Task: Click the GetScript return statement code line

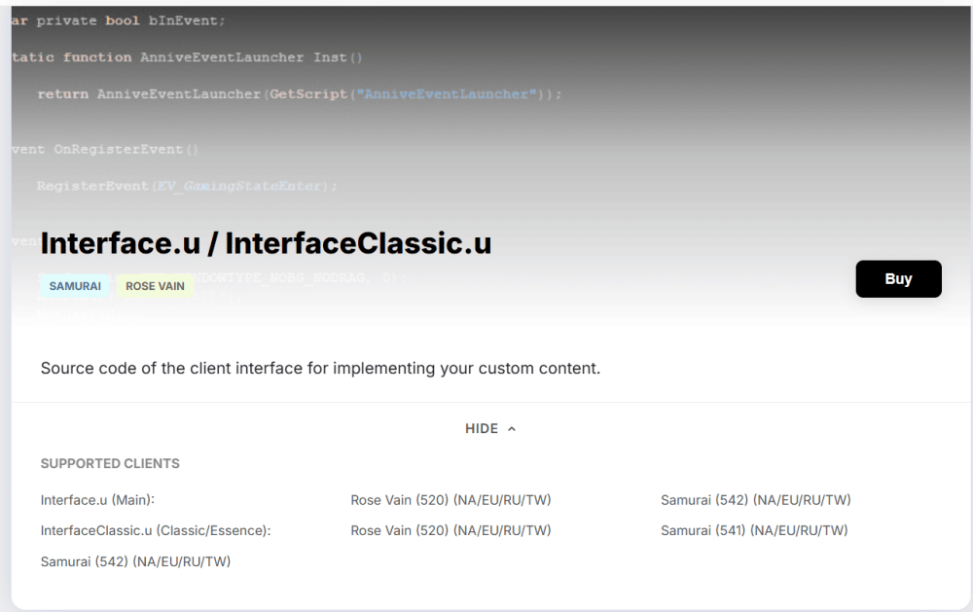Action: 300,94
